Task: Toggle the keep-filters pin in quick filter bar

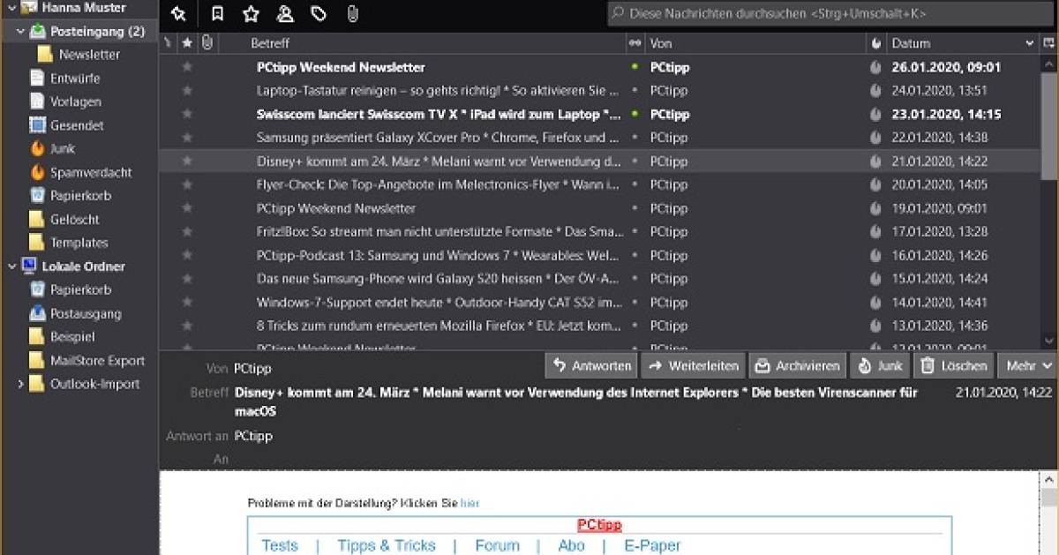Action: click(x=178, y=14)
